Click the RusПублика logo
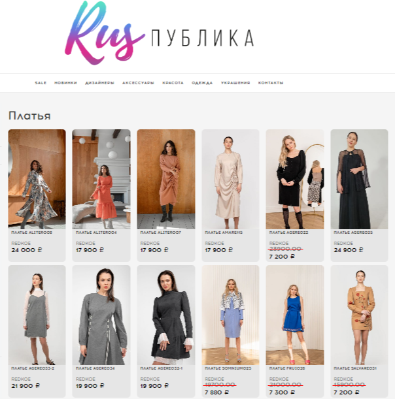This screenshot has height=399, width=395. click(160, 33)
